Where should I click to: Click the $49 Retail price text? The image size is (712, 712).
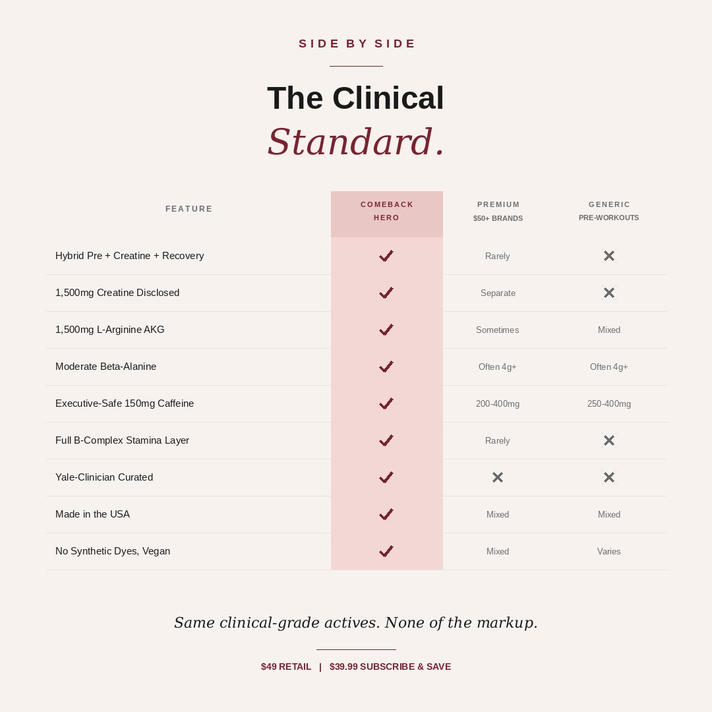[x=286, y=667]
